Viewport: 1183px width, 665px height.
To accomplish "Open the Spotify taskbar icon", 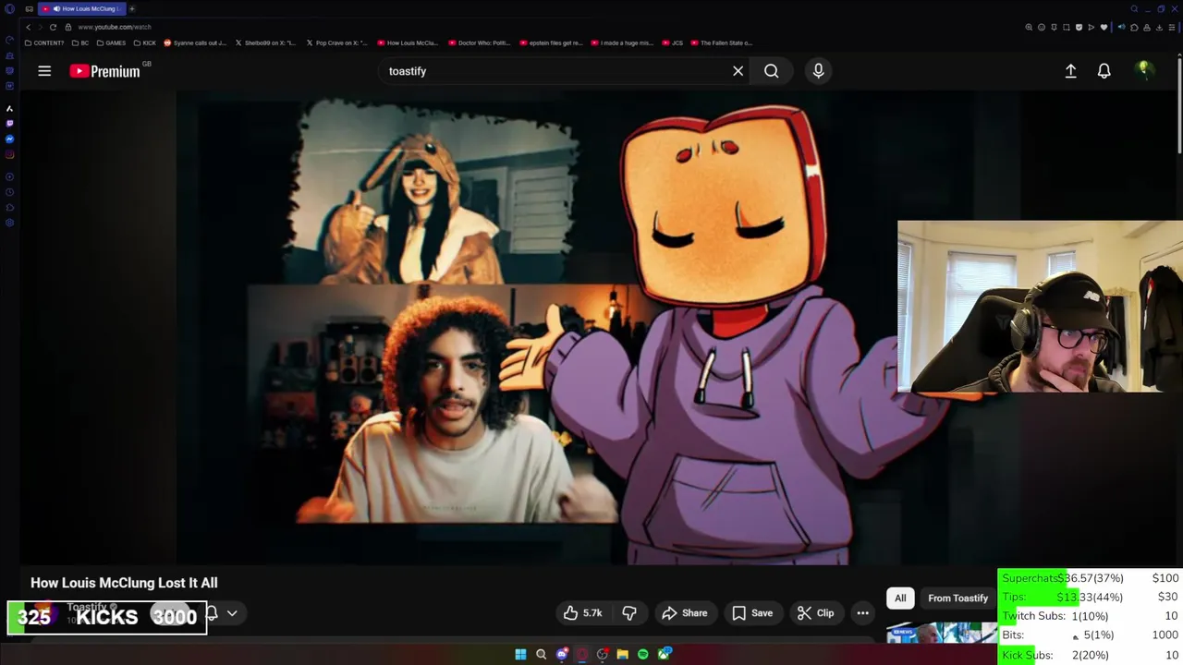I will point(643,654).
